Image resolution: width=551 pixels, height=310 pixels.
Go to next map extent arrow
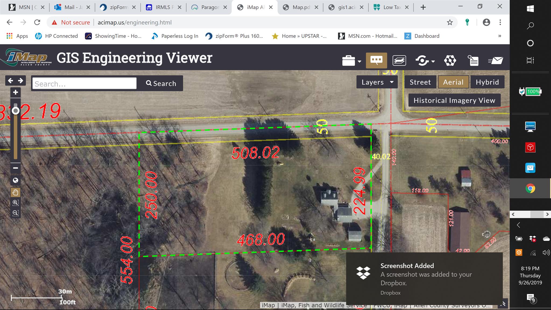coord(21,80)
